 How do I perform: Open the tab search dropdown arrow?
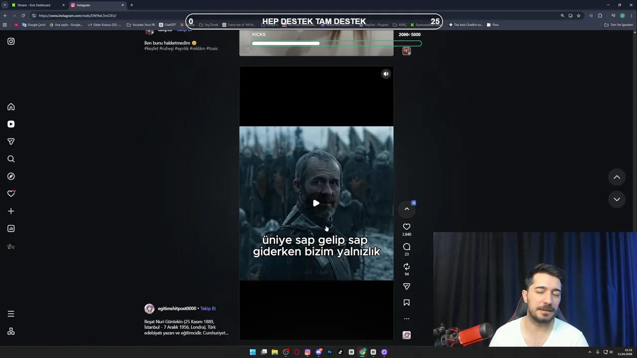click(x=4, y=5)
